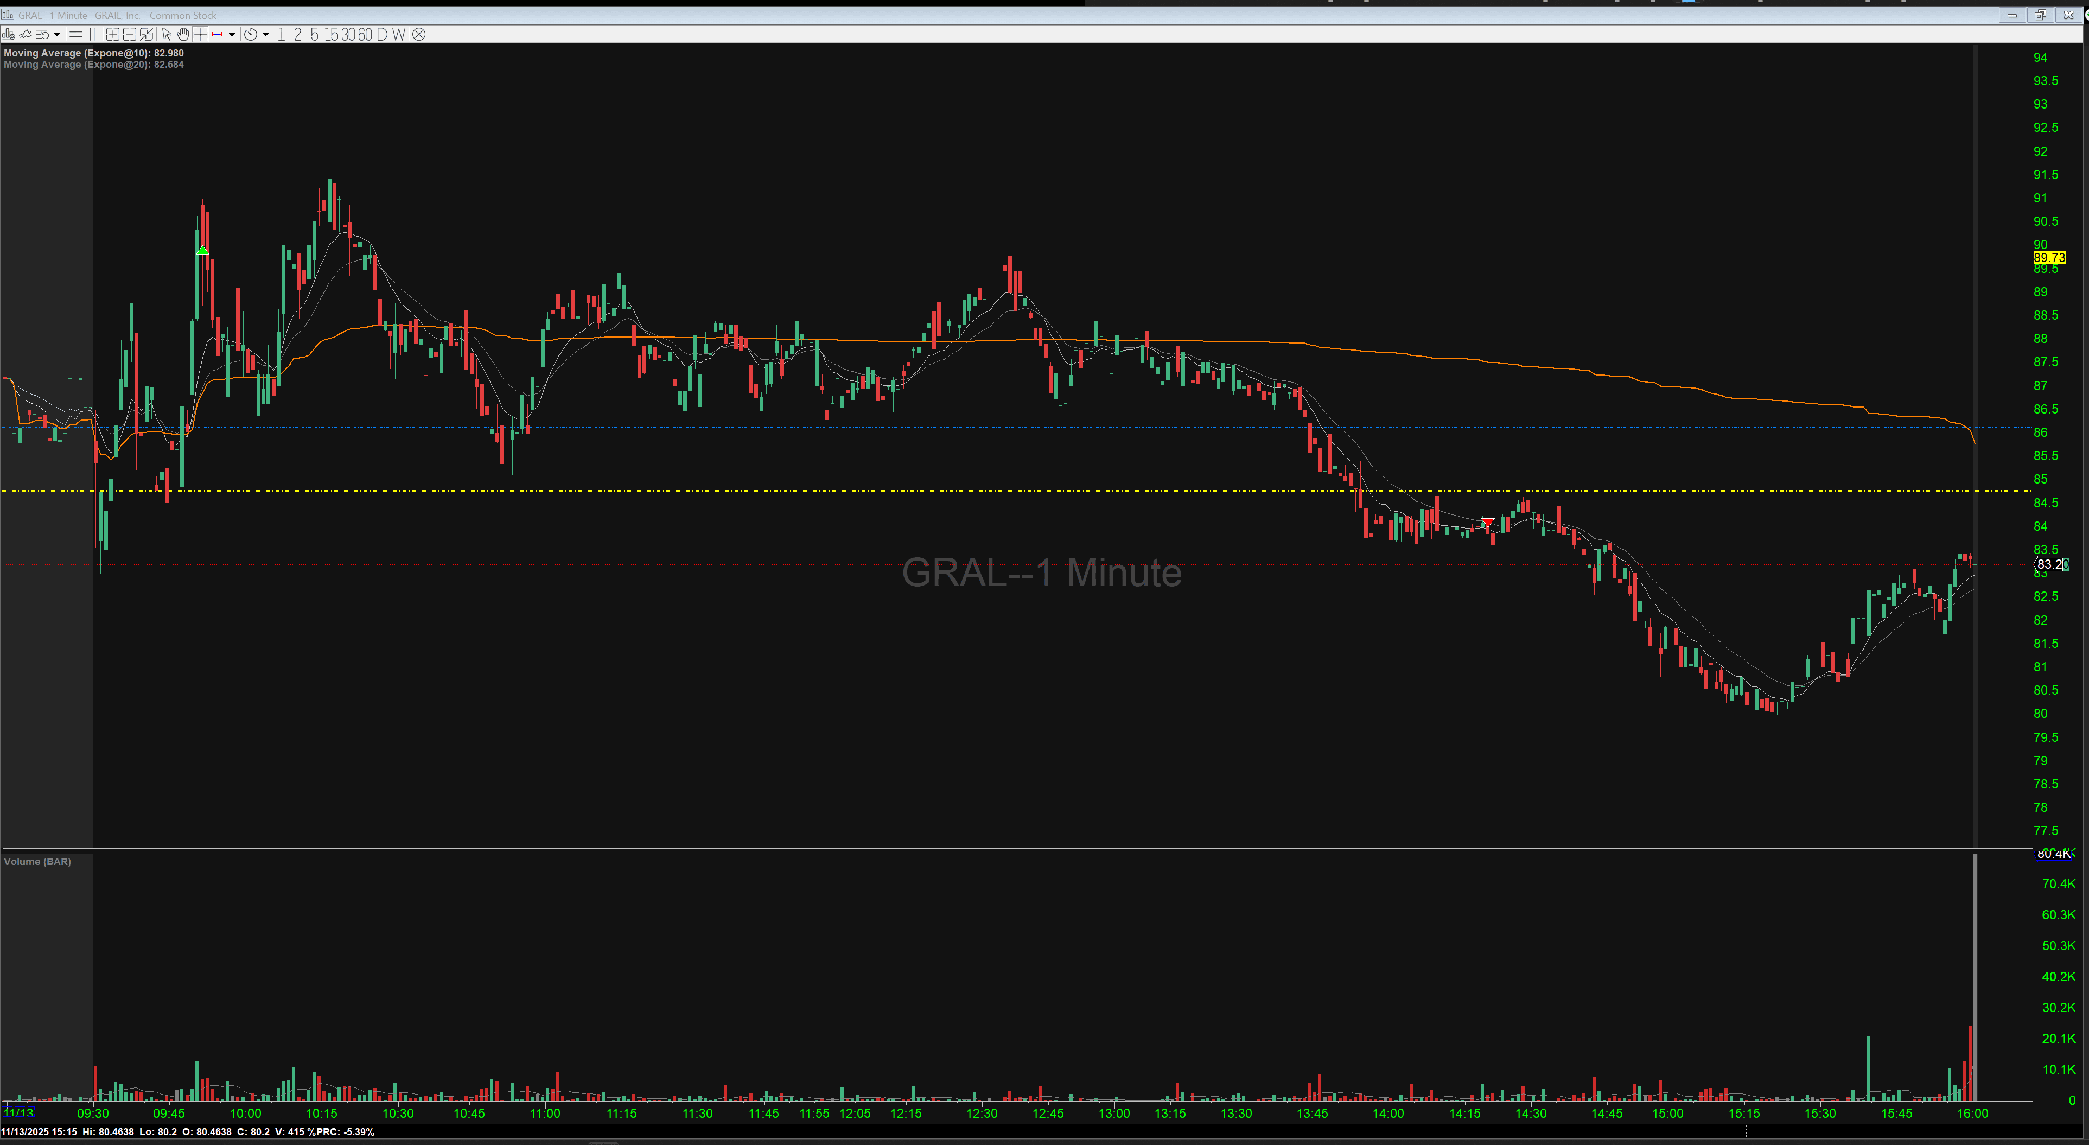Toggle horizontal line drawing tool
The height and width of the screenshot is (1145, 2089).
pos(76,34)
